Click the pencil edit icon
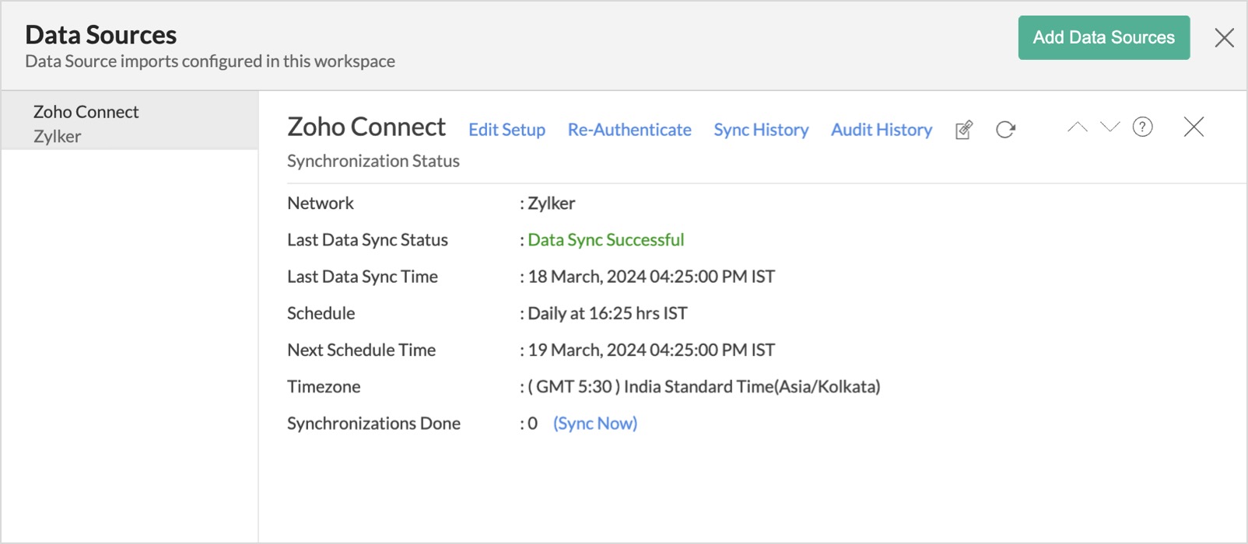The height and width of the screenshot is (544, 1248). point(963,130)
